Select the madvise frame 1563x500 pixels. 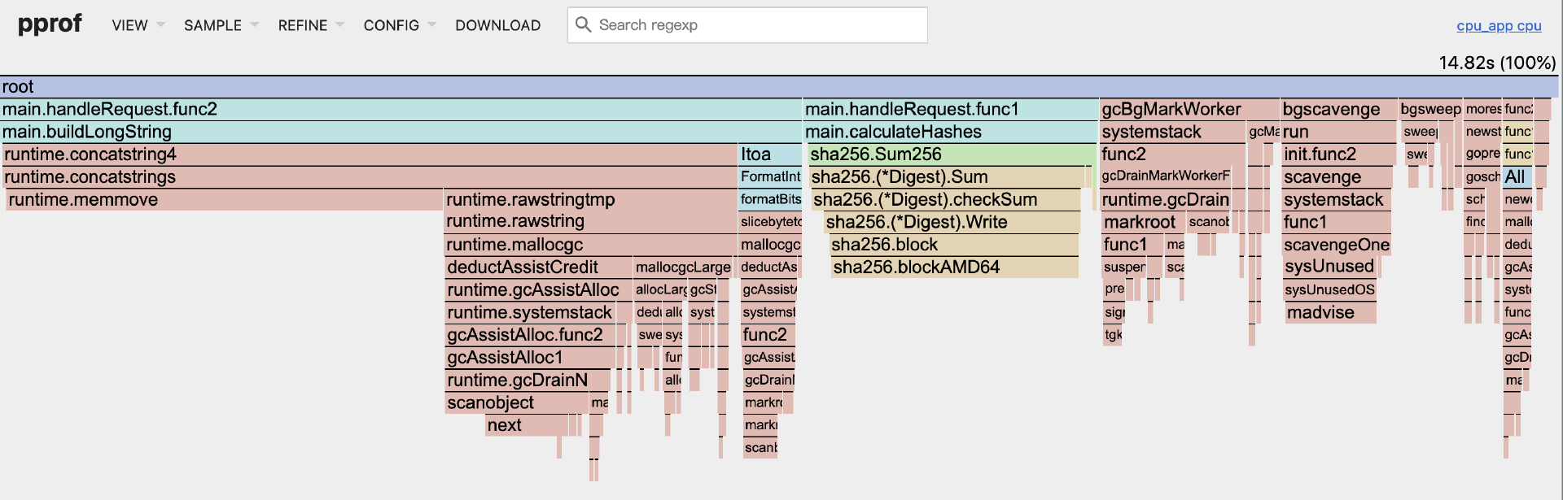1331,313
